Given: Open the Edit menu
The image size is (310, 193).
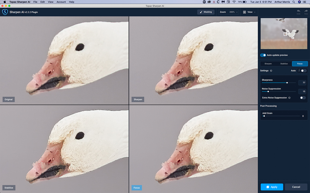Looking at the screenshot, I should [x=43, y=2].
